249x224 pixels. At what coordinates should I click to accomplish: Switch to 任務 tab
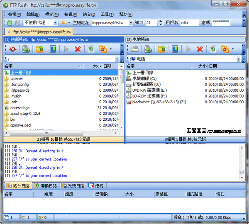coord(96,186)
